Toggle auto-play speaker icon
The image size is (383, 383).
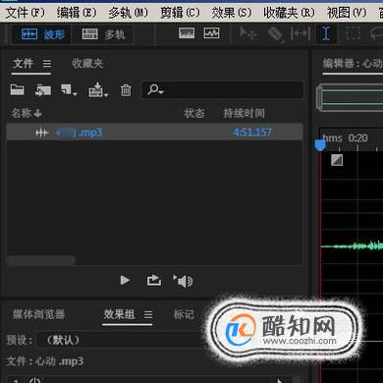click(183, 281)
